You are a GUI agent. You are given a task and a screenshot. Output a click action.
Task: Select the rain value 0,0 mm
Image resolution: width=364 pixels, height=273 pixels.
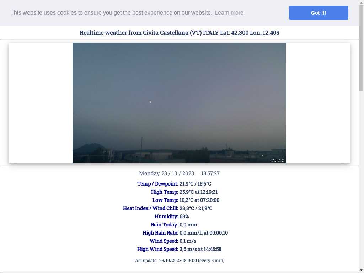click(x=188, y=225)
